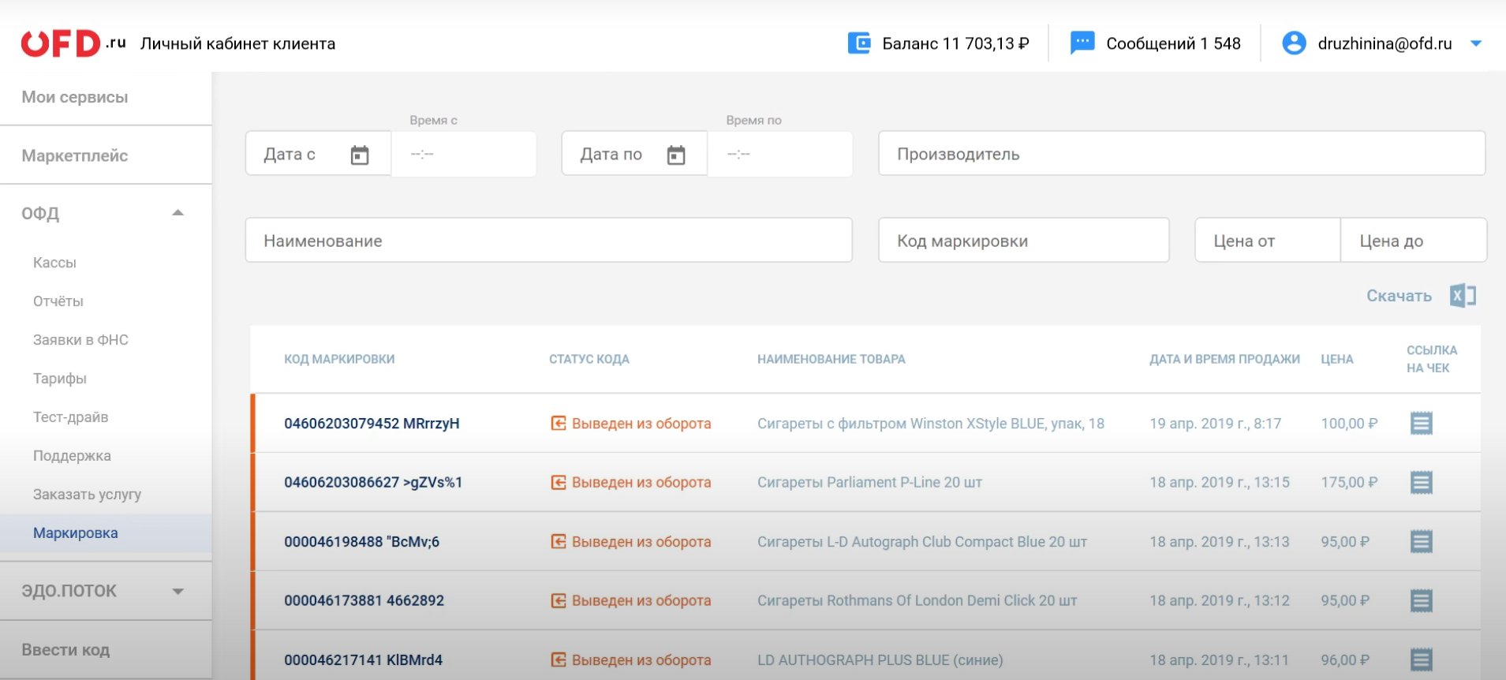The height and width of the screenshot is (680, 1506).
Task: Open receipt icon for Rothmans Demi Click row
Action: [x=1421, y=601]
